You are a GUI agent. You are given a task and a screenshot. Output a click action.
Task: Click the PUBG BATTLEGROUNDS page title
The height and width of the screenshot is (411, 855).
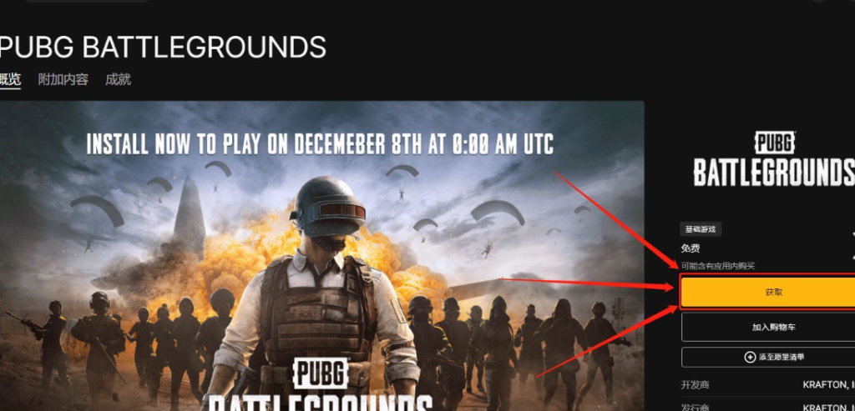[163, 47]
